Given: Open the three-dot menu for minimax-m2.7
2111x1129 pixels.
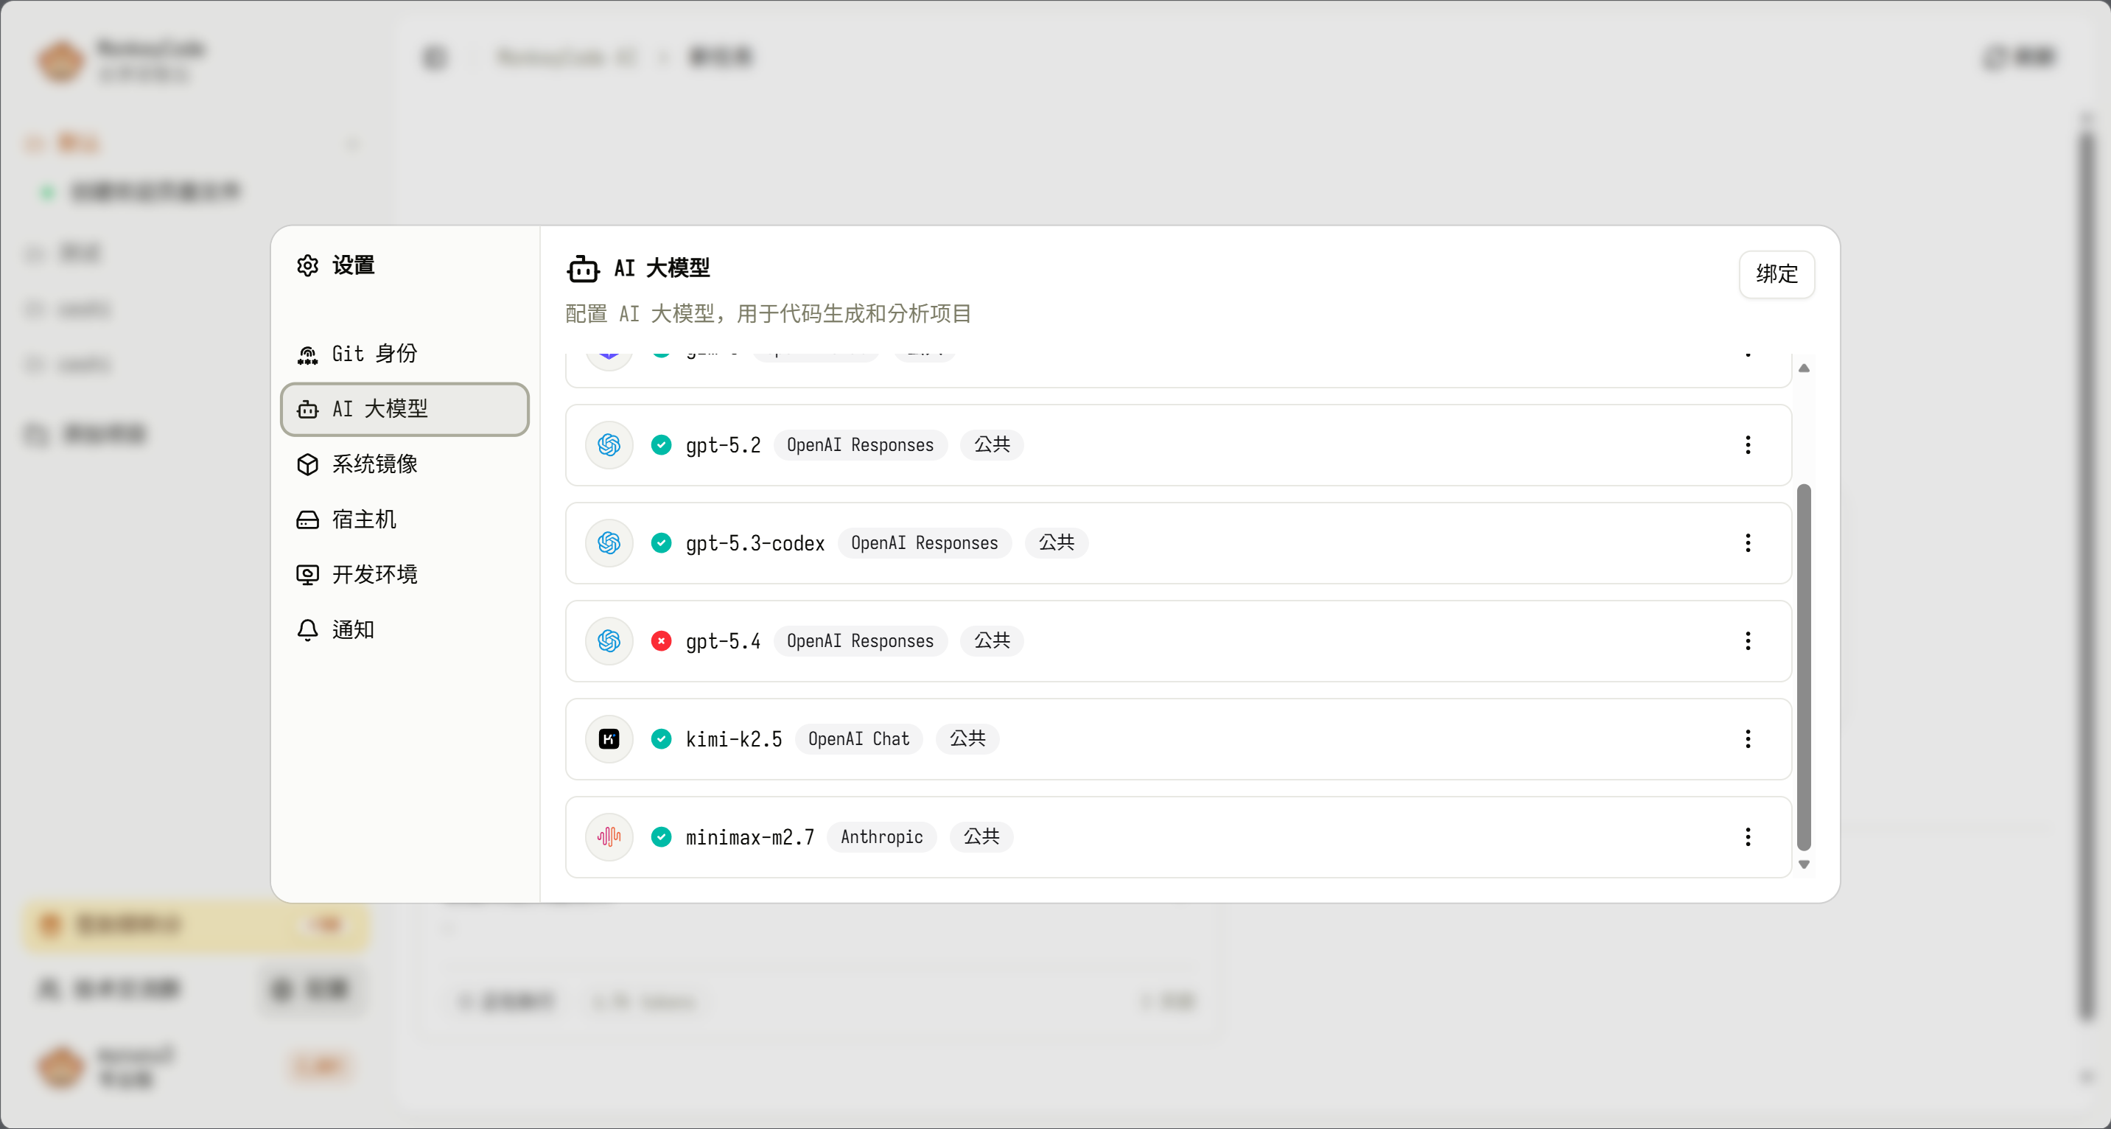Looking at the screenshot, I should click(x=1747, y=836).
